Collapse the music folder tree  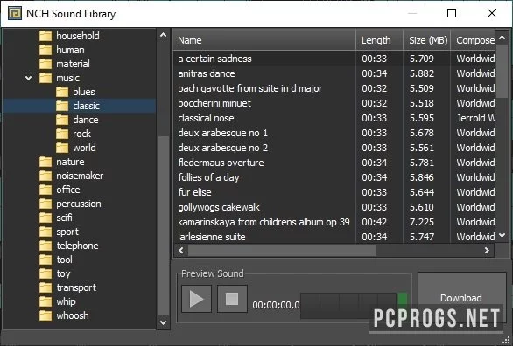pyautogui.click(x=29, y=78)
